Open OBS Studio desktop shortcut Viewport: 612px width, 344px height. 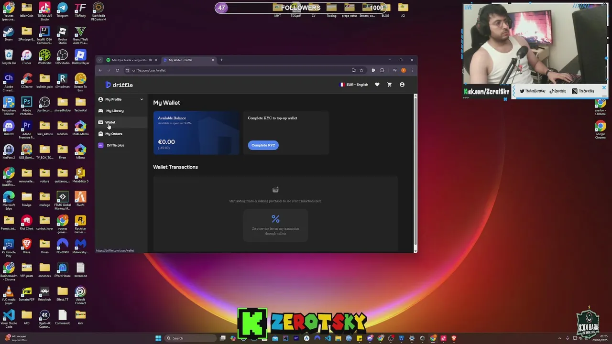coord(62,57)
